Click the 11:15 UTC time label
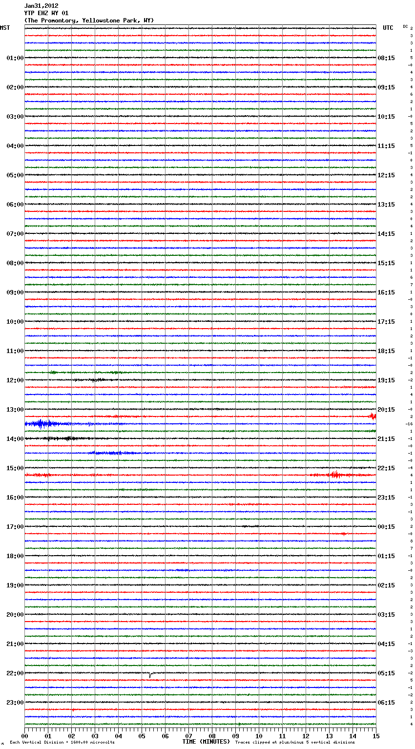The width and height of the screenshot is (415, 749). (x=386, y=146)
